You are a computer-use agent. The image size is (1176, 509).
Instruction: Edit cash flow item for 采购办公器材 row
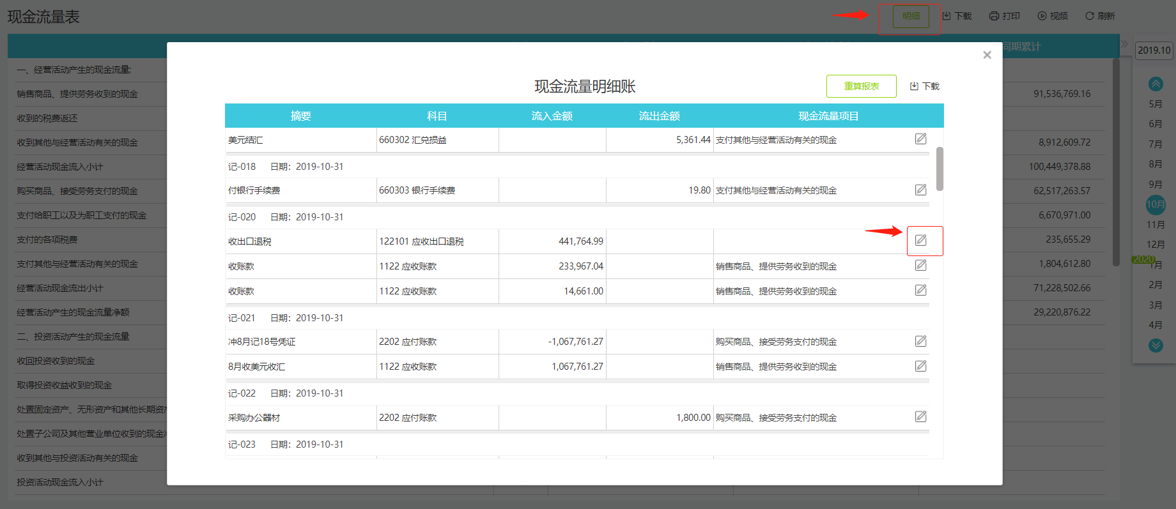tap(920, 416)
